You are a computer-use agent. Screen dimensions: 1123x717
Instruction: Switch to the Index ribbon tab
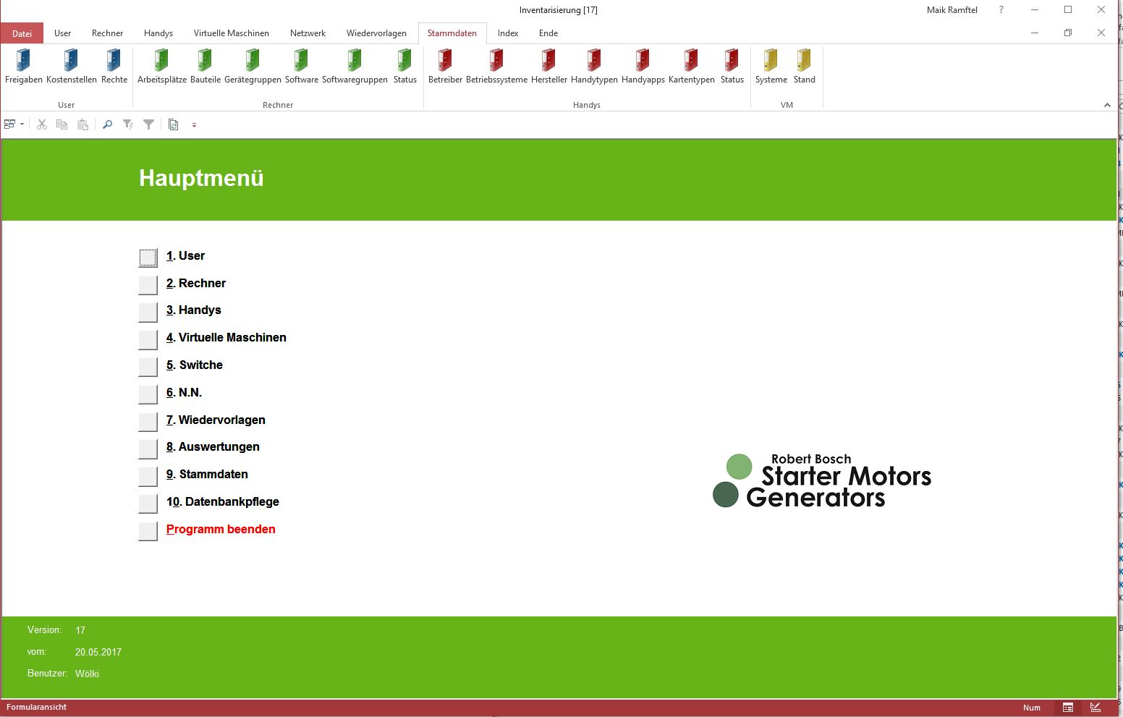(x=508, y=33)
